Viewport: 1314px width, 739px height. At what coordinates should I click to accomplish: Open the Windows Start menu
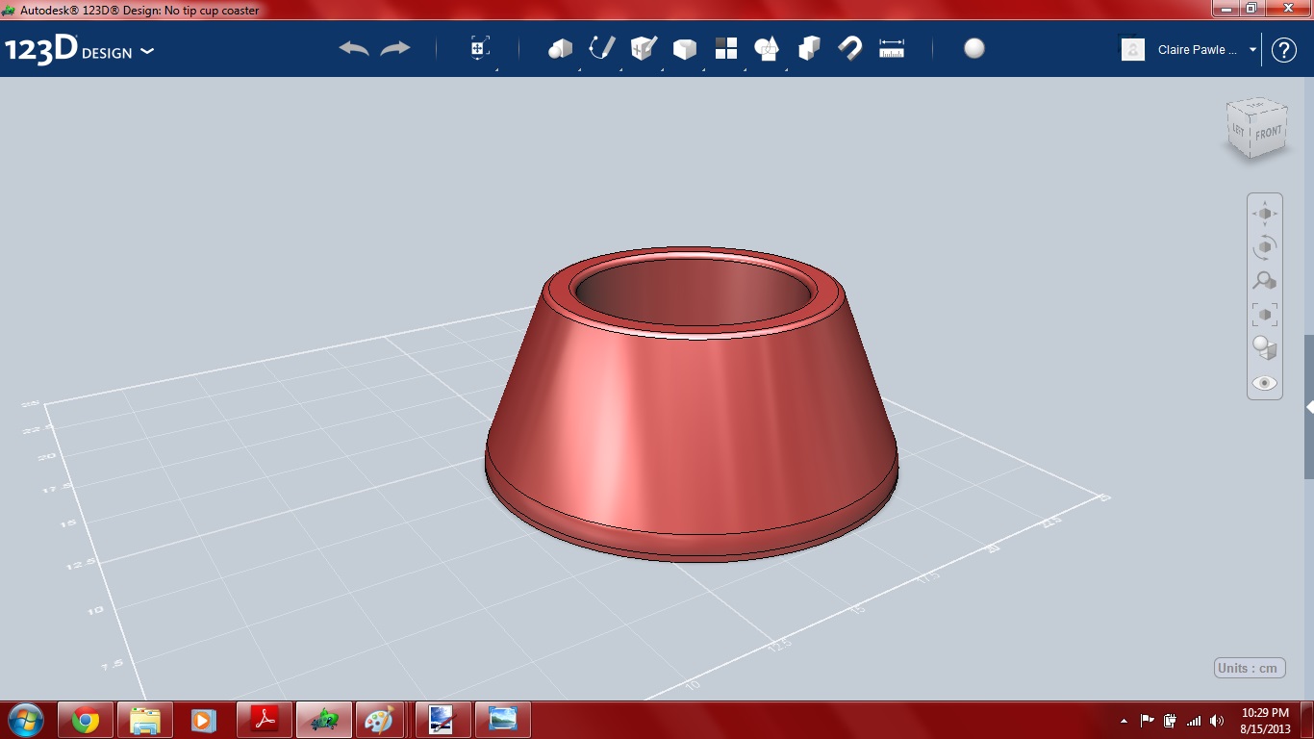25,720
